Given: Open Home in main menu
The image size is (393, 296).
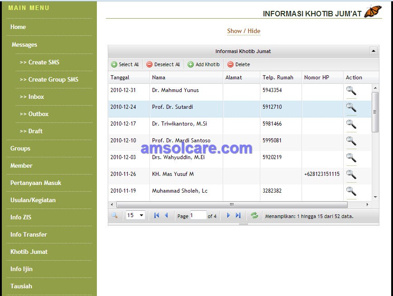Looking at the screenshot, I should click(18, 27).
